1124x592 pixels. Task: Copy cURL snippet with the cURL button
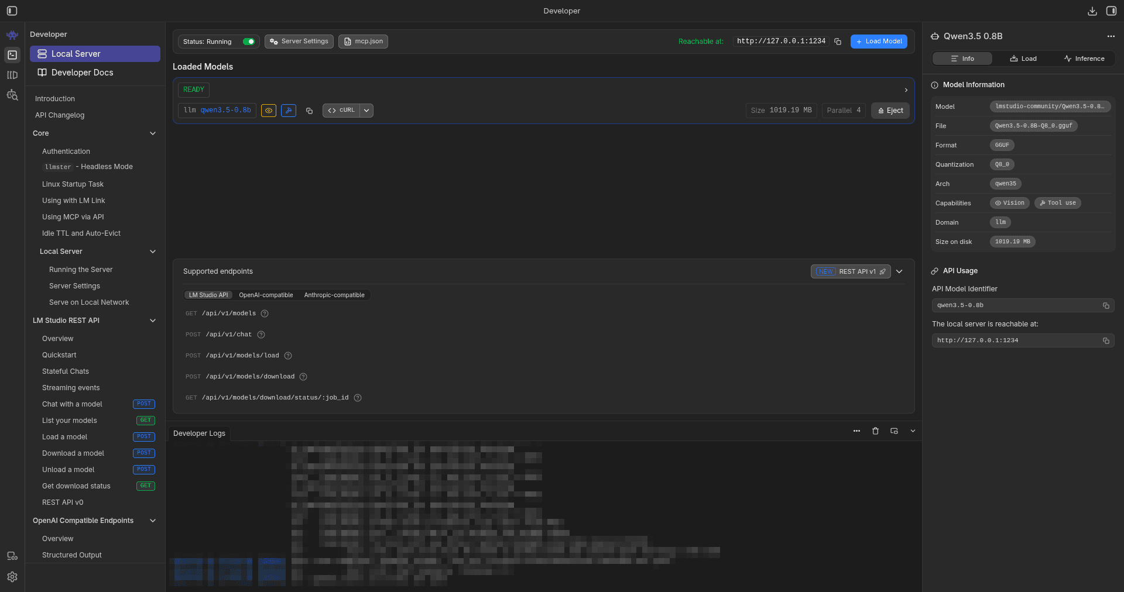[341, 111]
